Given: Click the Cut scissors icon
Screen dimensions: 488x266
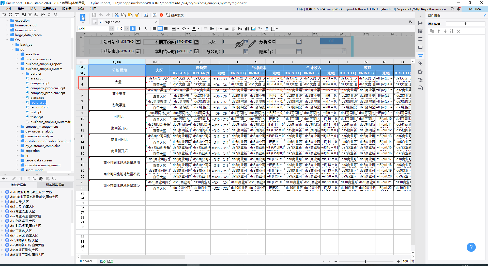Looking at the screenshot, I should click(117, 15).
